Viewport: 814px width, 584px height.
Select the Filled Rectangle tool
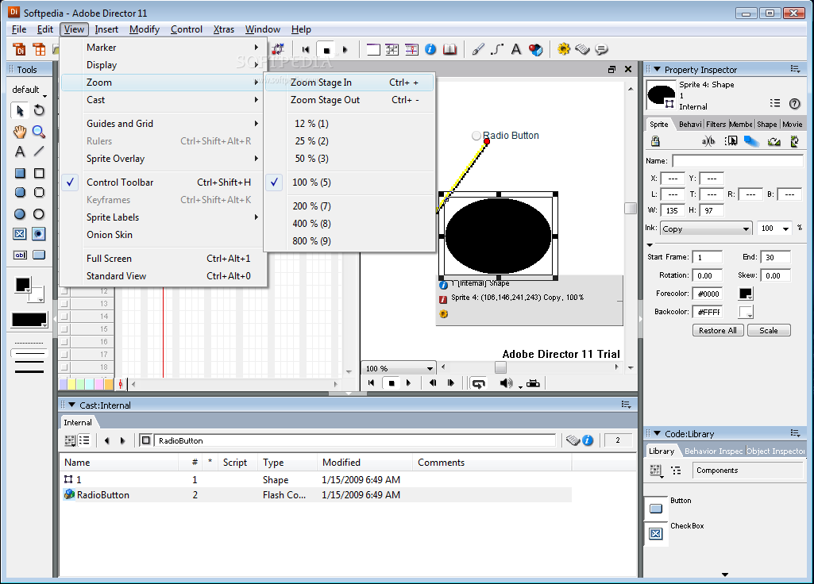coord(20,173)
